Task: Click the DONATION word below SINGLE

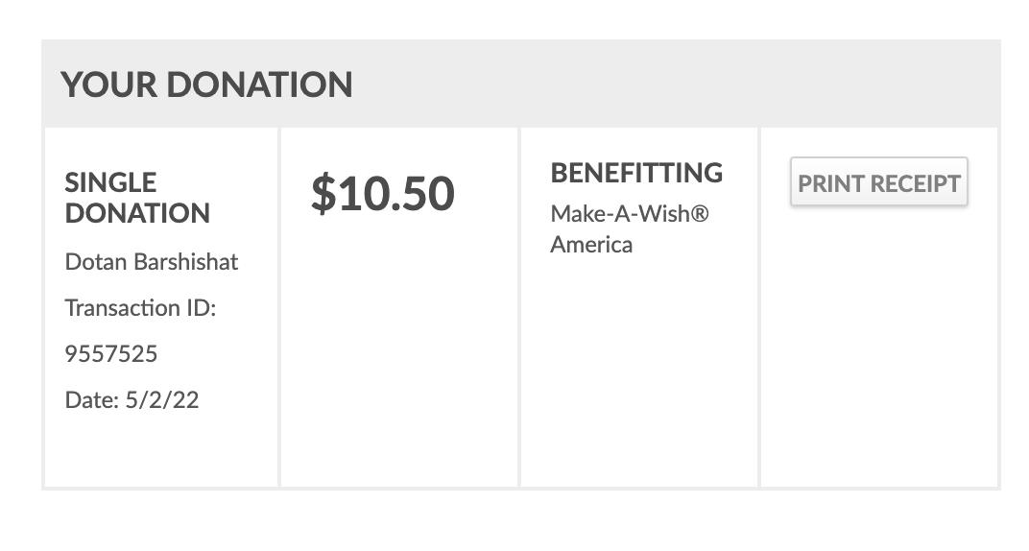Action: click(x=137, y=213)
